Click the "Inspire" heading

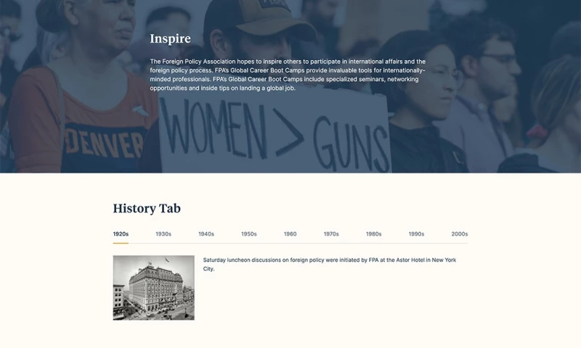point(170,38)
